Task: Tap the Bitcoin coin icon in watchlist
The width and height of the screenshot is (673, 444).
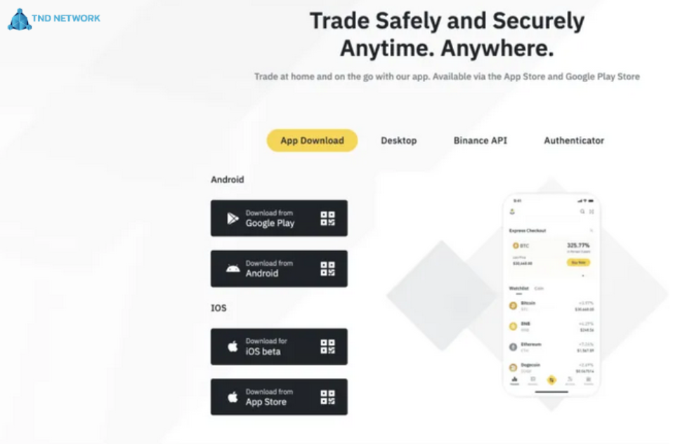Action: [513, 306]
